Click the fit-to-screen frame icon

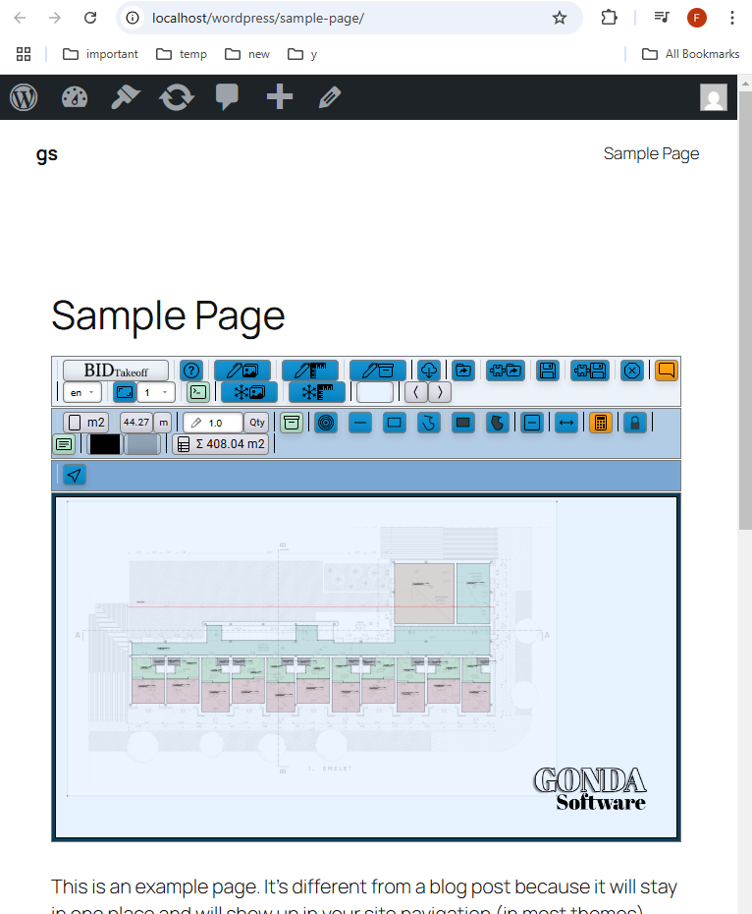coord(125,392)
